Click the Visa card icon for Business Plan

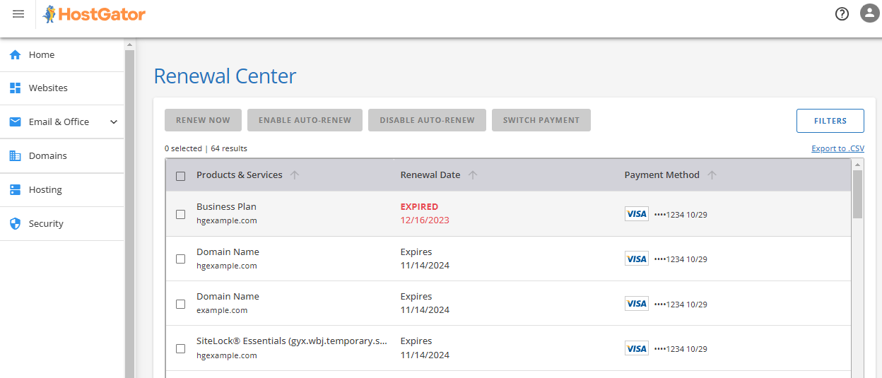tap(637, 214)
